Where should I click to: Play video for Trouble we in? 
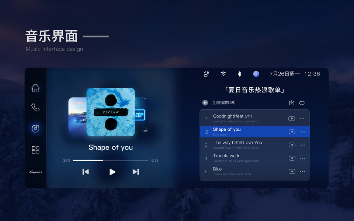292,158
